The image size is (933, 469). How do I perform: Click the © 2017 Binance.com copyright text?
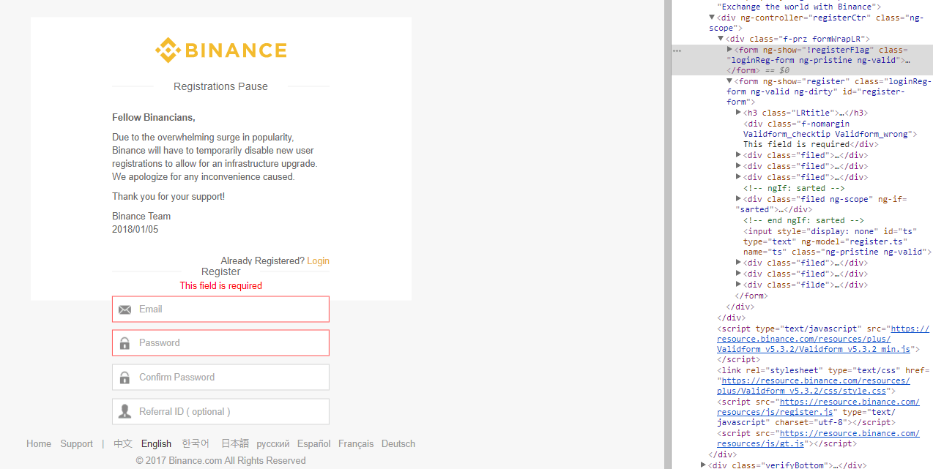220,460
